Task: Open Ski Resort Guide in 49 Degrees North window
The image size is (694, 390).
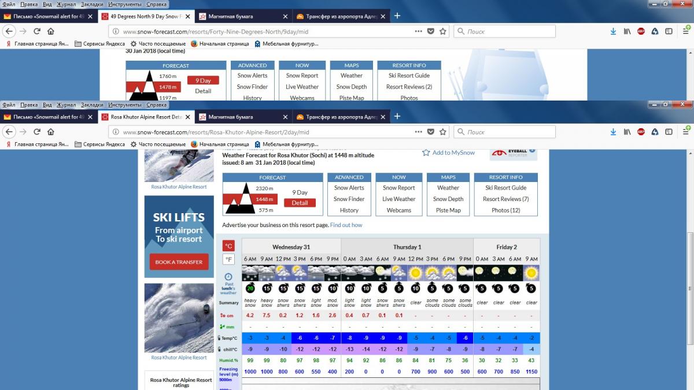Action: click(x=409, y=75)
